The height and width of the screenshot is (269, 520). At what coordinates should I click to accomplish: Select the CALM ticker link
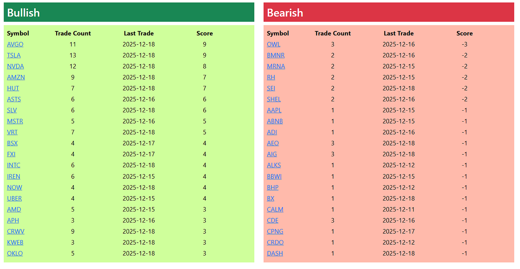click(x=275, y=210)
